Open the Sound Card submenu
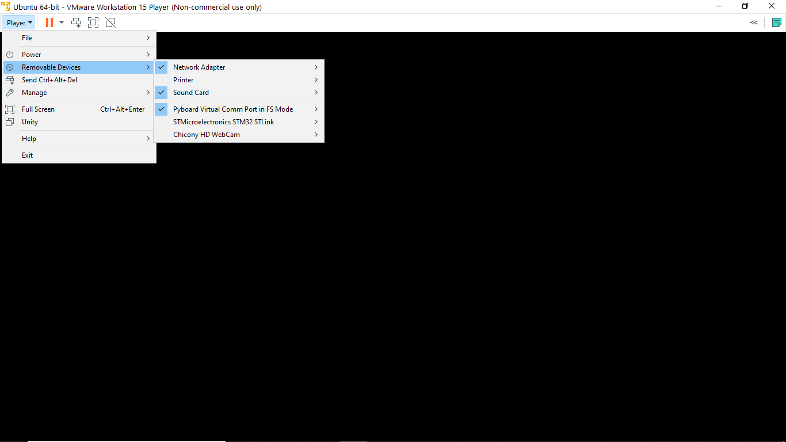 click(x=239, y=93)
